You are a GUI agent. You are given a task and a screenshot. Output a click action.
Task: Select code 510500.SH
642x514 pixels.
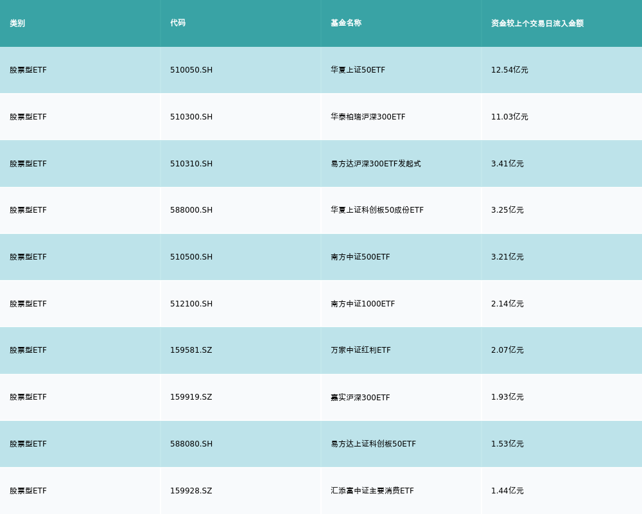[191, 257]
